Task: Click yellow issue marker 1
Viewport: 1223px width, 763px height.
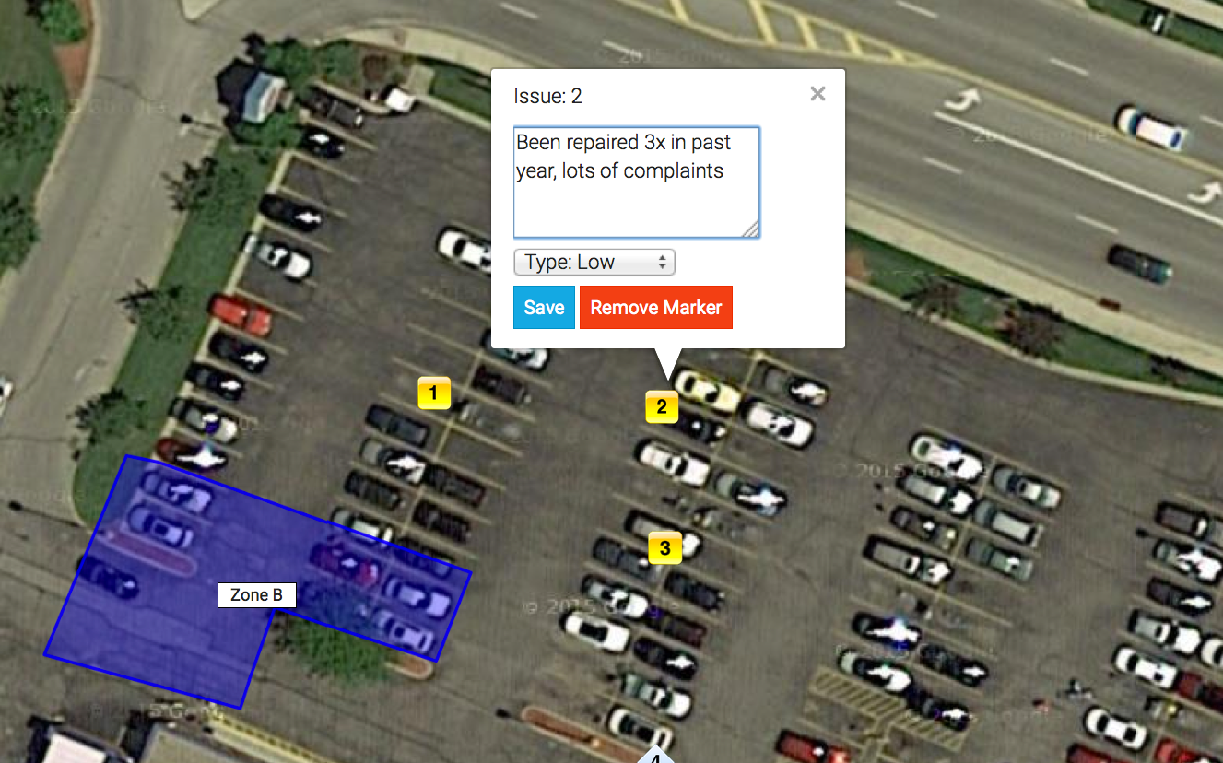Action: [x=434, y=393]
